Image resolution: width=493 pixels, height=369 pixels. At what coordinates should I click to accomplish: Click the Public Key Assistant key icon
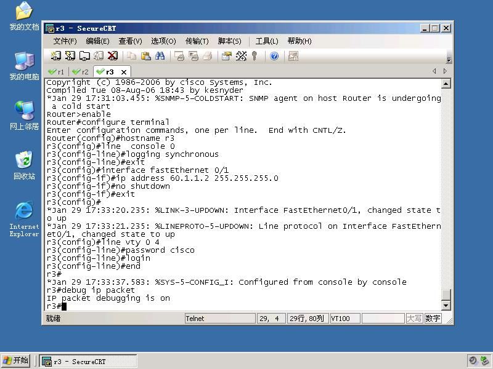[255, 56]
